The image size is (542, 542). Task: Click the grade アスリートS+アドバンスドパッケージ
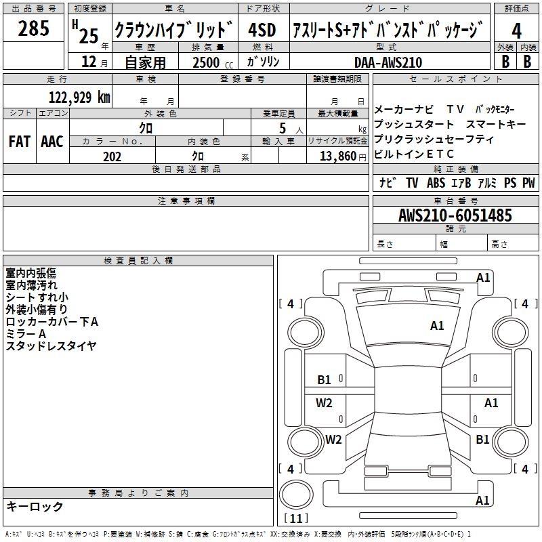386,30
